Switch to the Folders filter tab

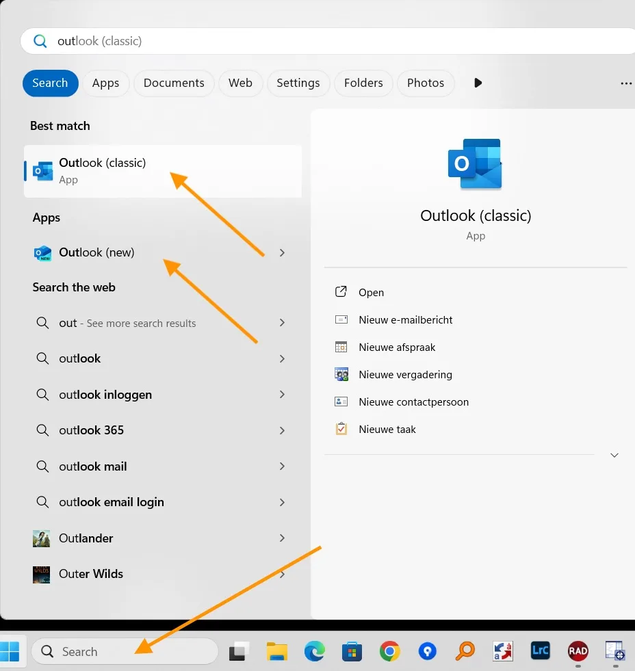[x=363, y=83]
